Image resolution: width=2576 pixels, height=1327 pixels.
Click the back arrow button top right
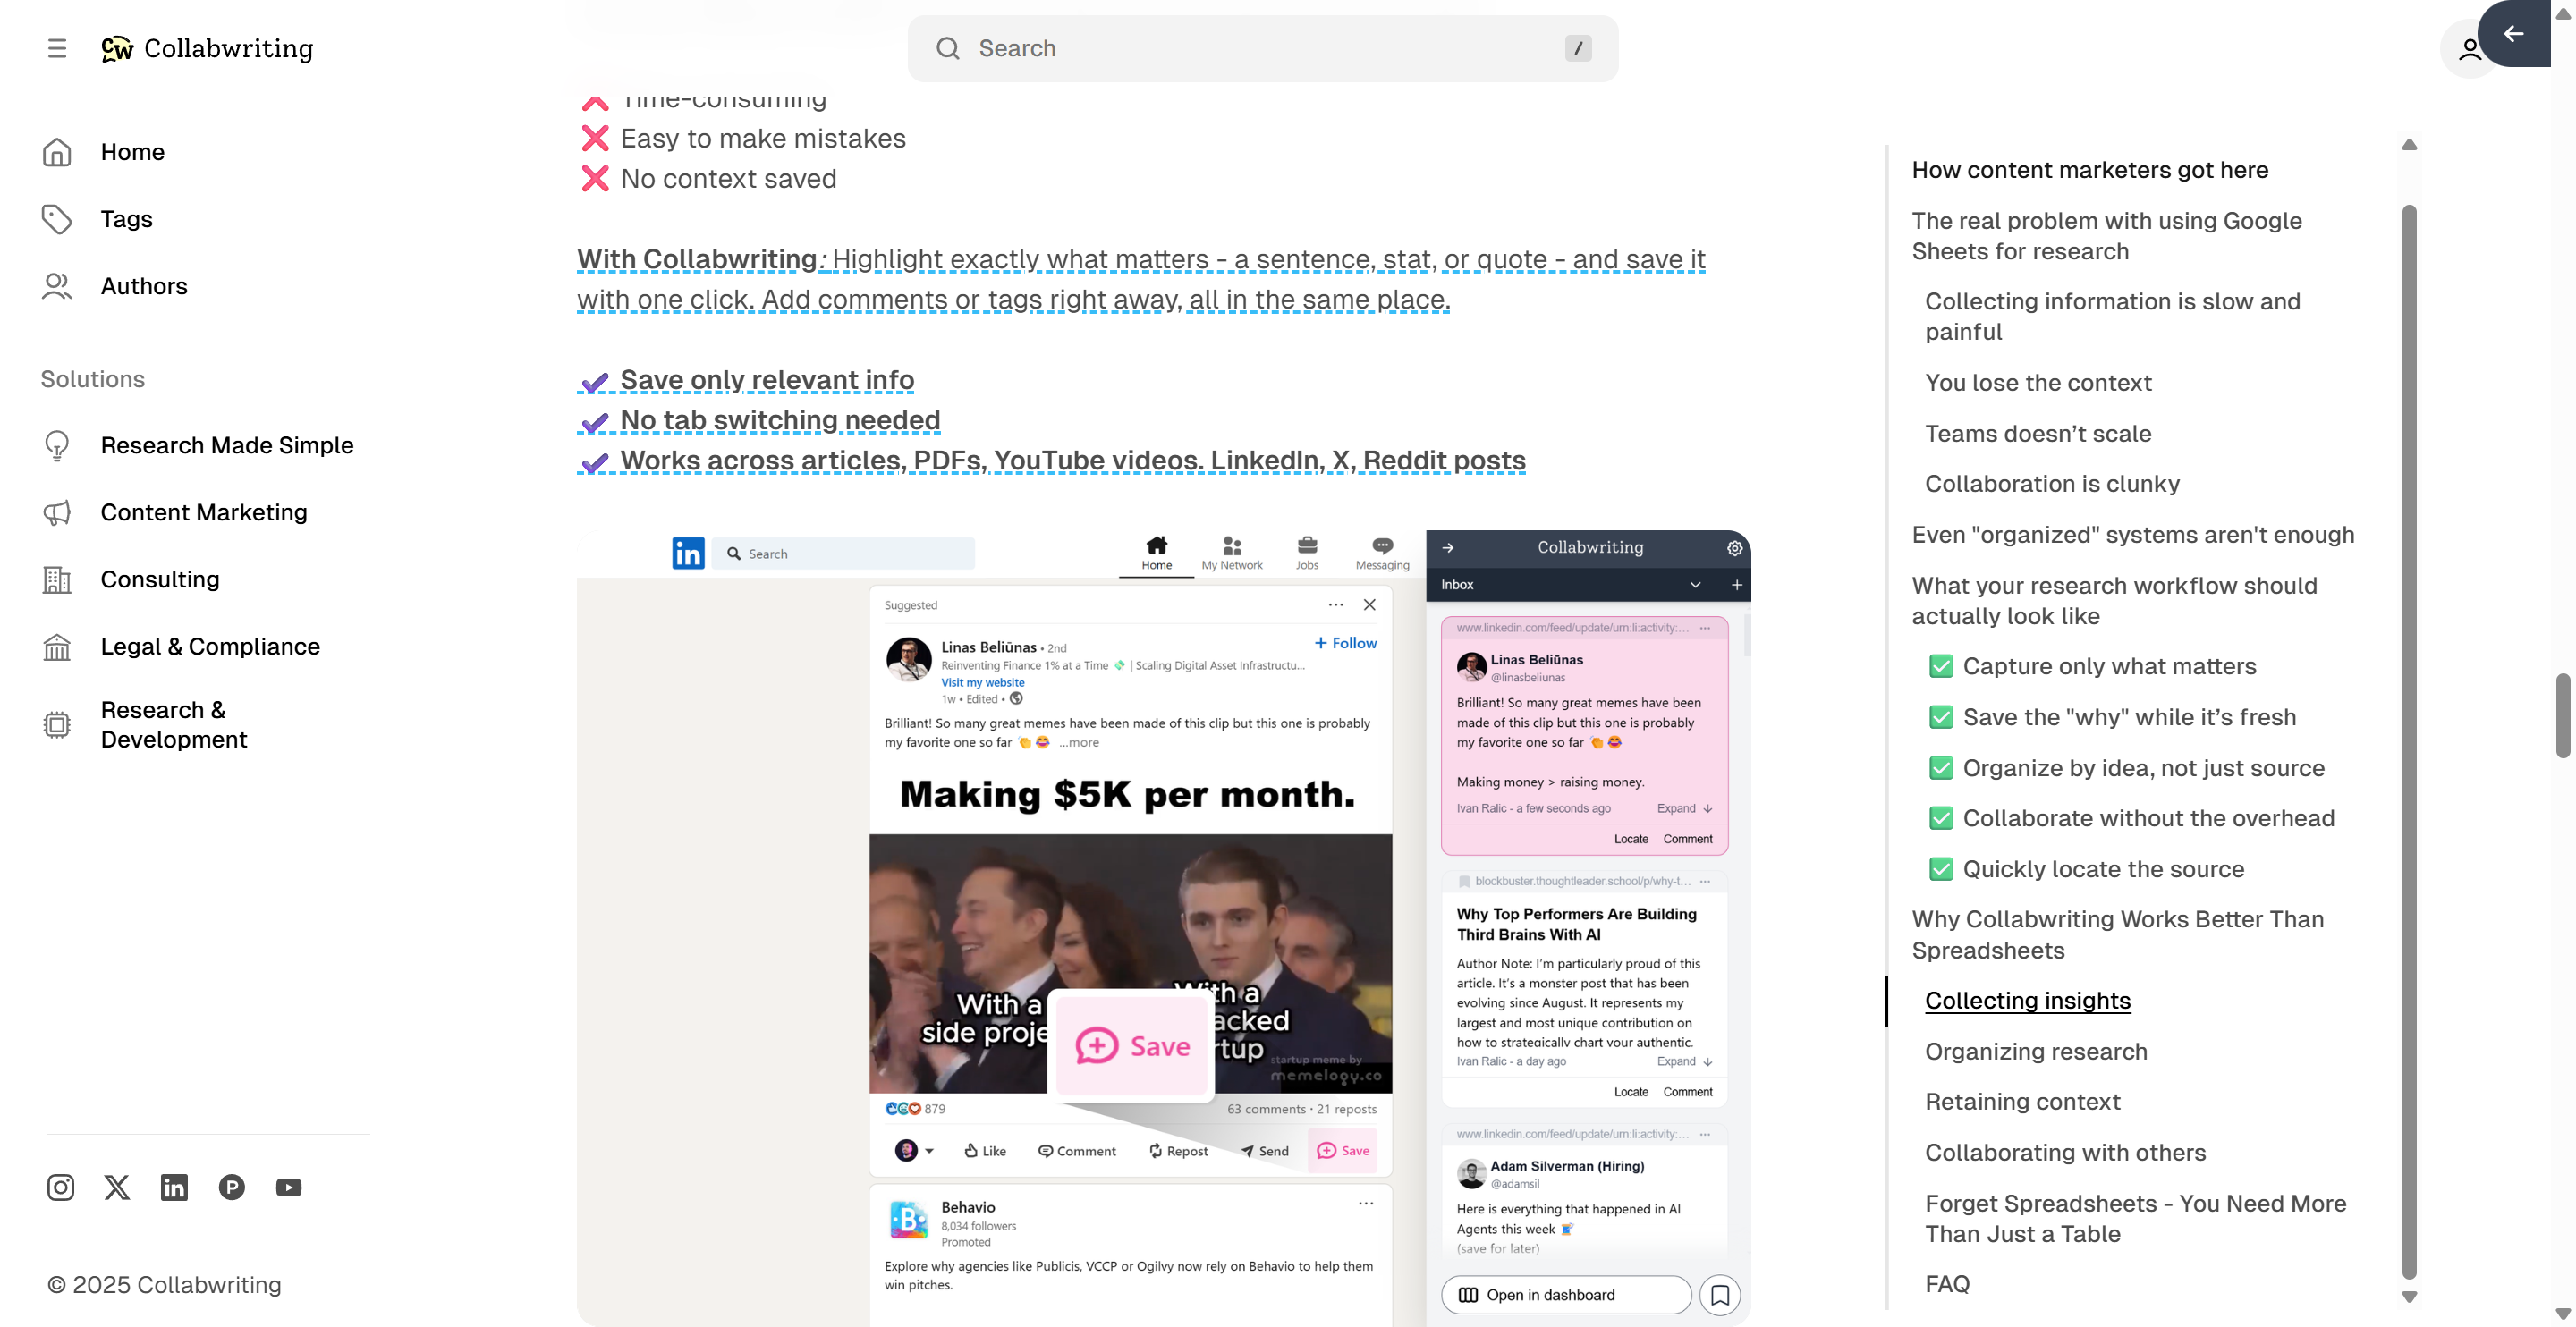point(2513,33)
